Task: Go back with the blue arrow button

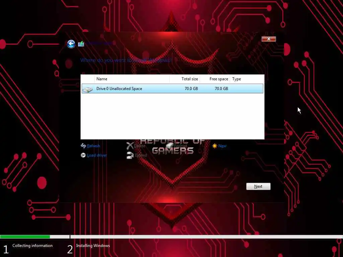Action: (x=71, y=44)
